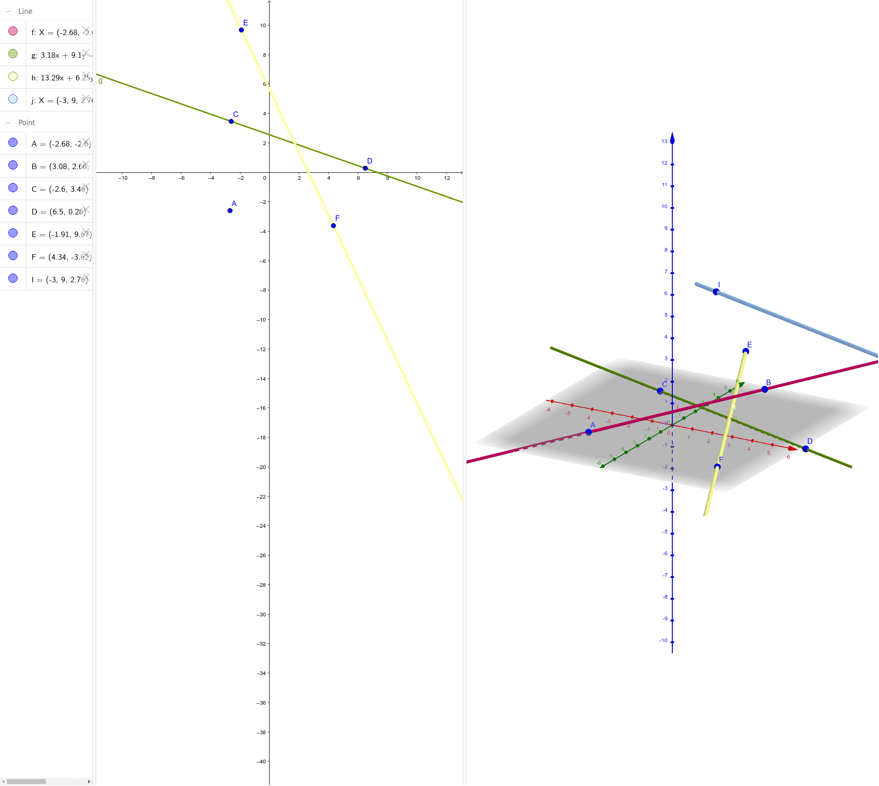Screen dimensions: 879x786
Task: Select point C = (-2.6, 3.46) entry
Action: click(x=60, y=189)
